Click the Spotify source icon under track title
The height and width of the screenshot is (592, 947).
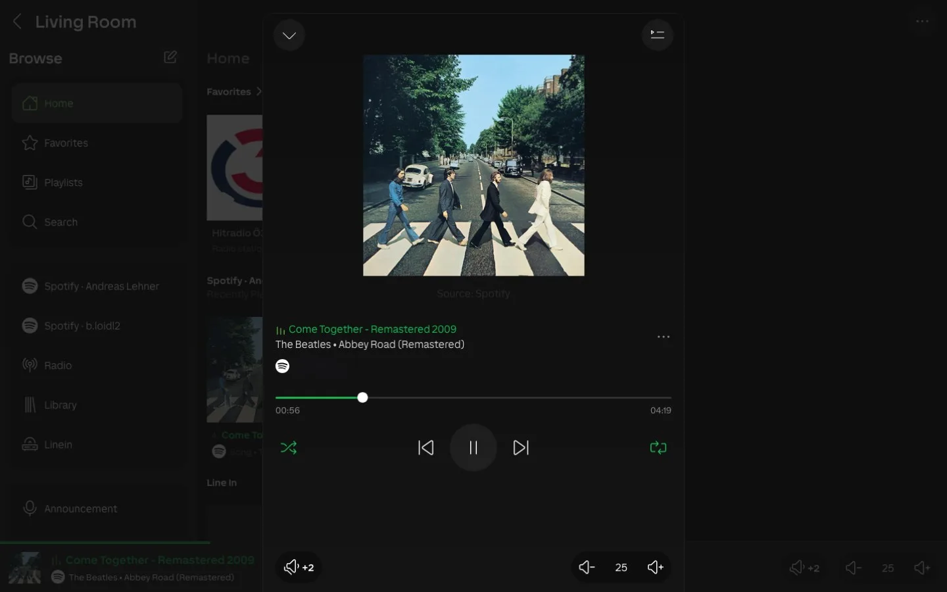pyautogui.click(x=283, y=366)
